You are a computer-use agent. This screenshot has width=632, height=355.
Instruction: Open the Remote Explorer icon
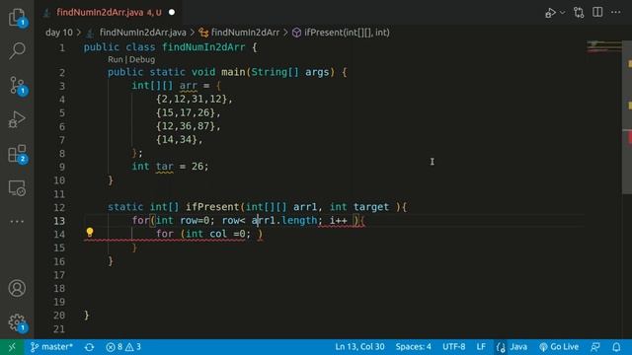(17, 188)
